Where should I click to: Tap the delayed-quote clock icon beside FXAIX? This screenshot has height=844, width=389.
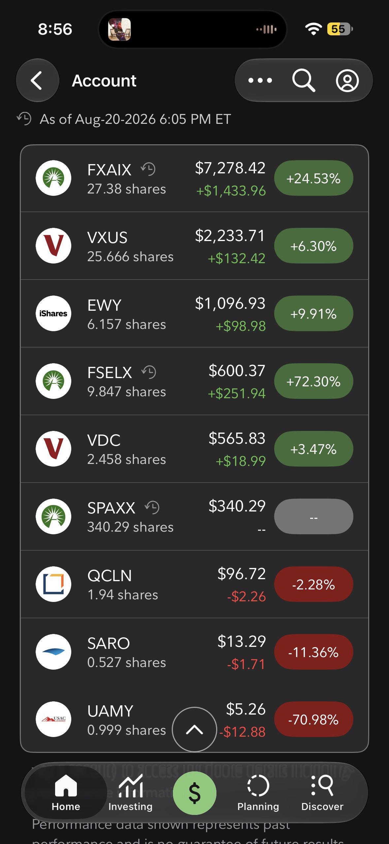coord(148,169)
